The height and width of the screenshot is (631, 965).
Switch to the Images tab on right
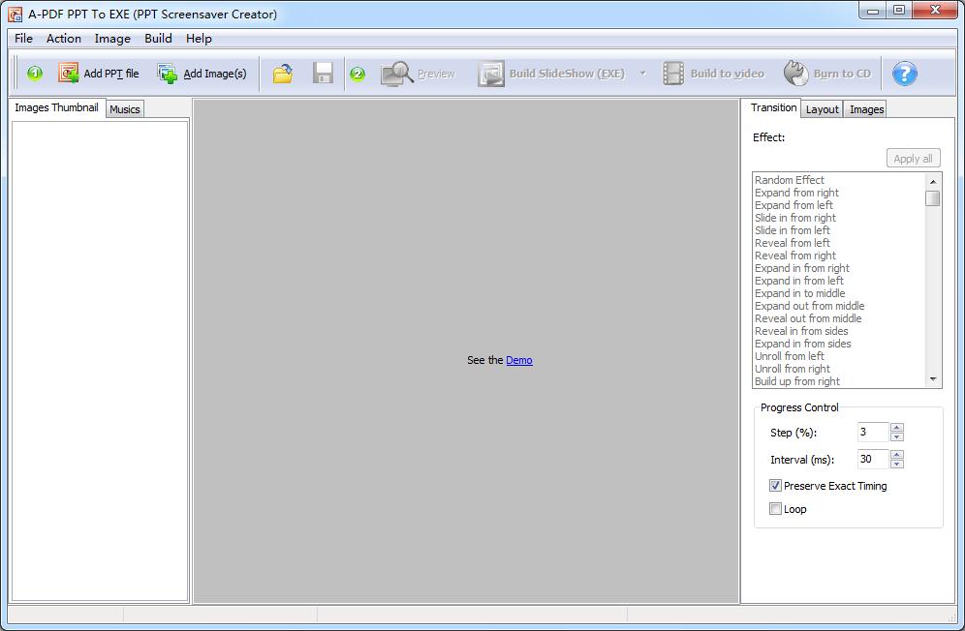coord(866,108)
